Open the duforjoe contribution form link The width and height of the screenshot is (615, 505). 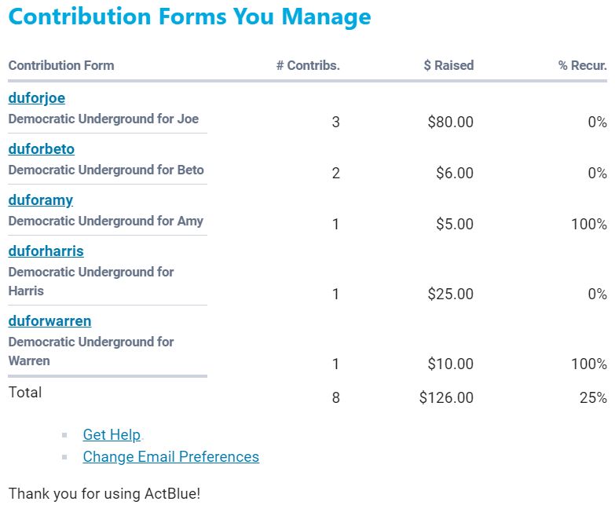click(37, 98)
